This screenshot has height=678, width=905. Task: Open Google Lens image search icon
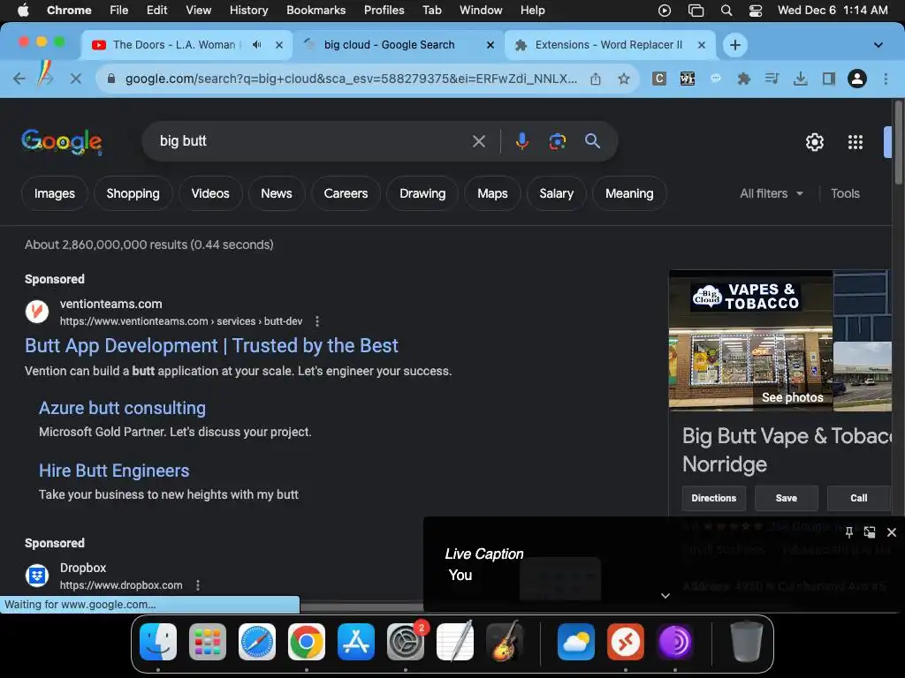557,141
